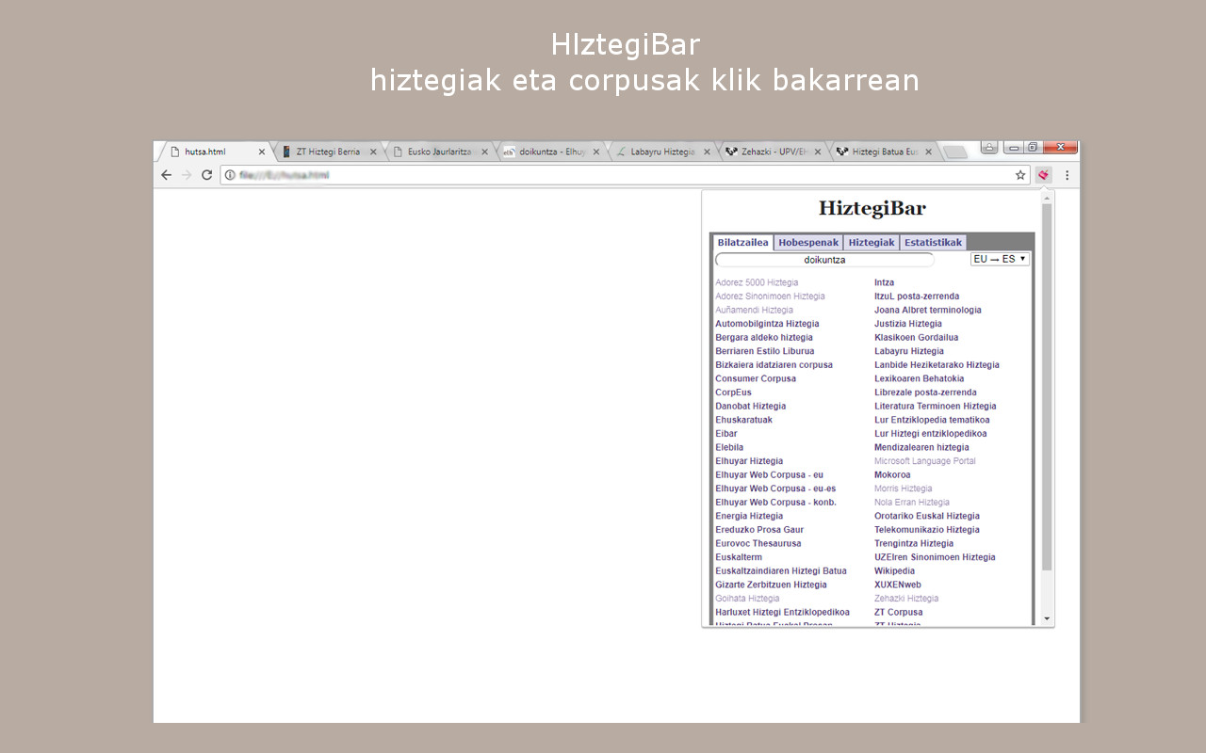Switch to the ZT Hiztegi Berria browser tab
This screenshot has width=1206, height=753.
click(x=328, y=151)
